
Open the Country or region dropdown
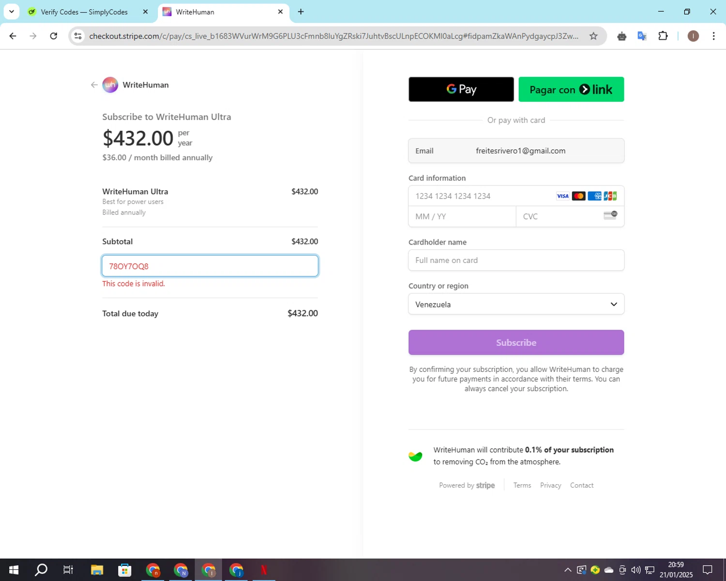pos(516,304)
